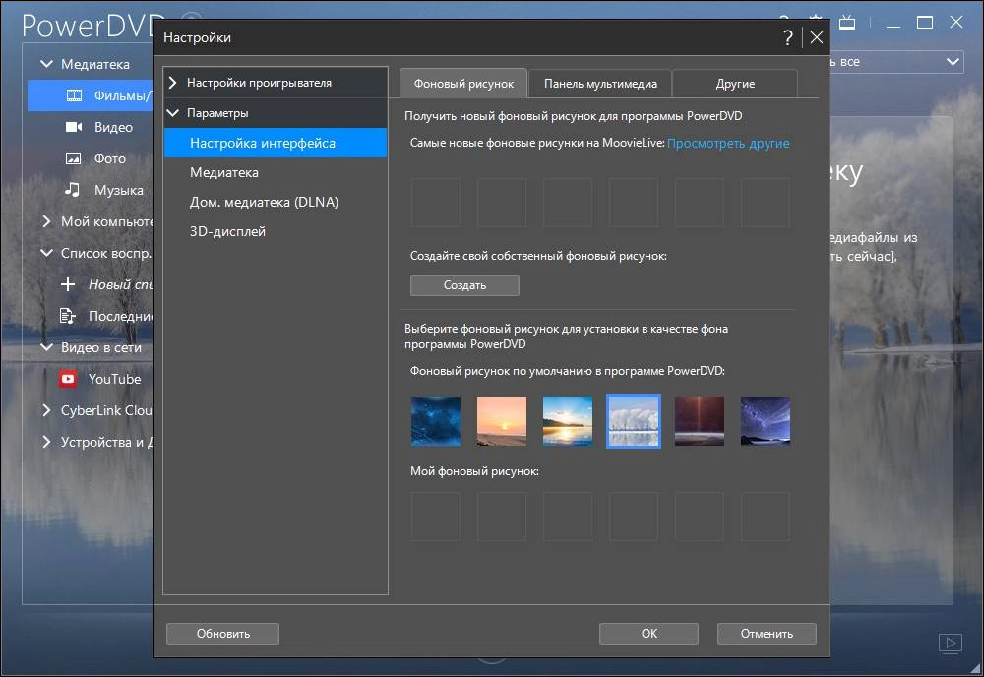This screenshot has width=984, height=677.
Task: Follow the Просмотреть другие link
Action: pos(728,143)
